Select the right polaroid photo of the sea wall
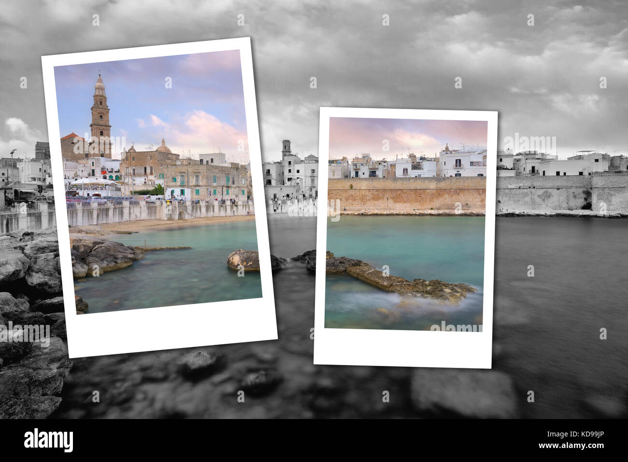This screenshot has width=628, height=462. pyautogui.click(x=406, y=237)
